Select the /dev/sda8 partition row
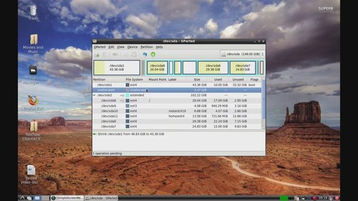Viewport: 358px width, 201px height. [177, 100]
